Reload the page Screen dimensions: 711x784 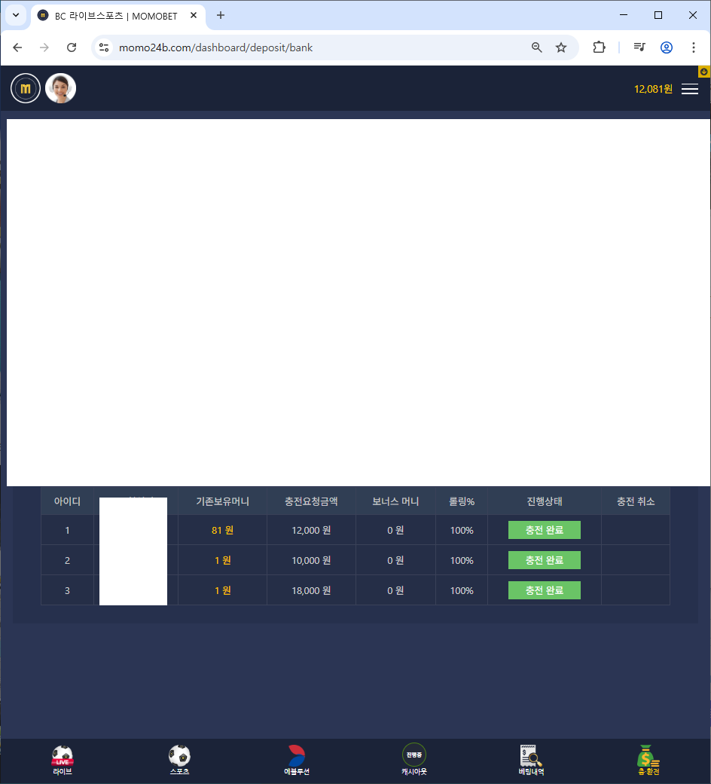[72, 47]
